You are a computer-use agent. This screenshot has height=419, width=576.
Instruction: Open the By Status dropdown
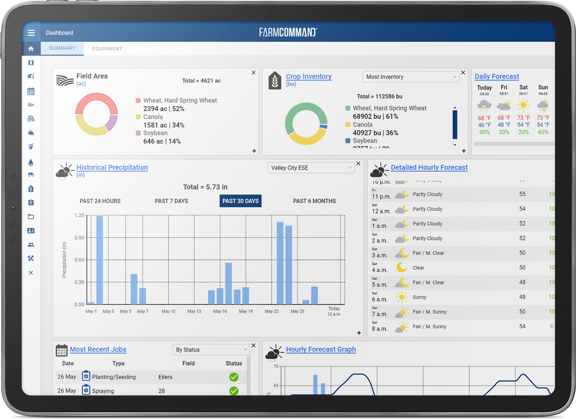211,350
